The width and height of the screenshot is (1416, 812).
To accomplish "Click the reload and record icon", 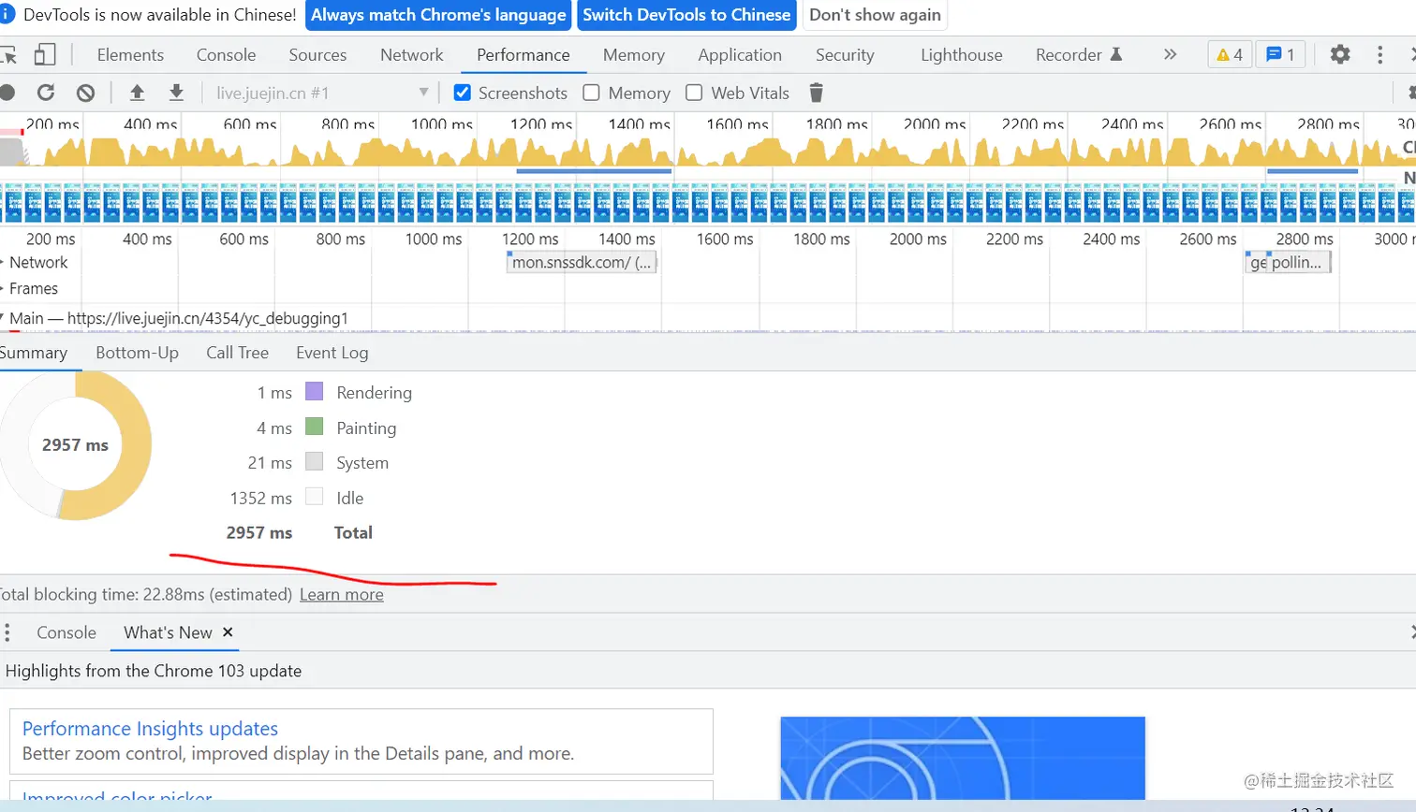I will tap(46, 93).
